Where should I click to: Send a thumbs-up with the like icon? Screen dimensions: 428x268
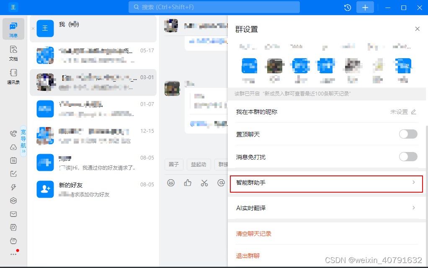[187, 183]
